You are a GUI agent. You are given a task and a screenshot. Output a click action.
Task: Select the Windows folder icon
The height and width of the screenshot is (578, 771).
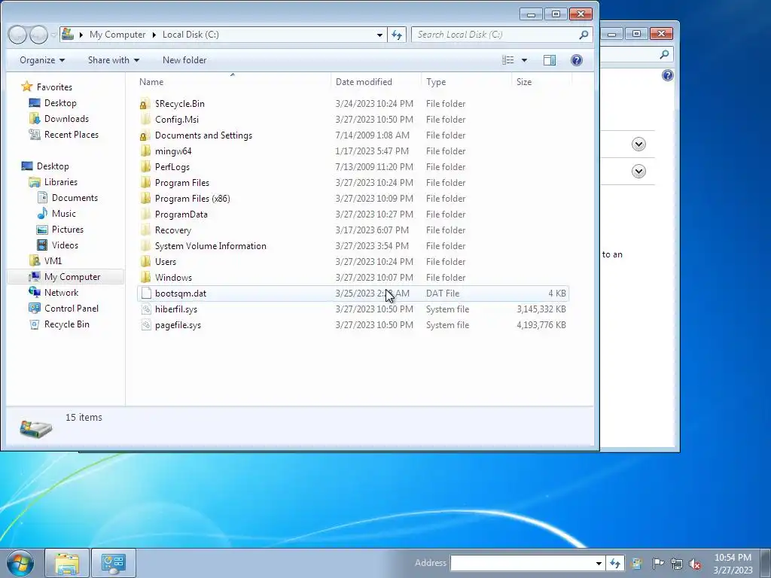145,277
